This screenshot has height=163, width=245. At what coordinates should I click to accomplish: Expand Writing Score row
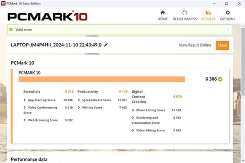pyautogui.click(x=79, y=108)
